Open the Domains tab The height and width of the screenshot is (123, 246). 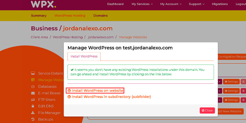tap(101, 16)
